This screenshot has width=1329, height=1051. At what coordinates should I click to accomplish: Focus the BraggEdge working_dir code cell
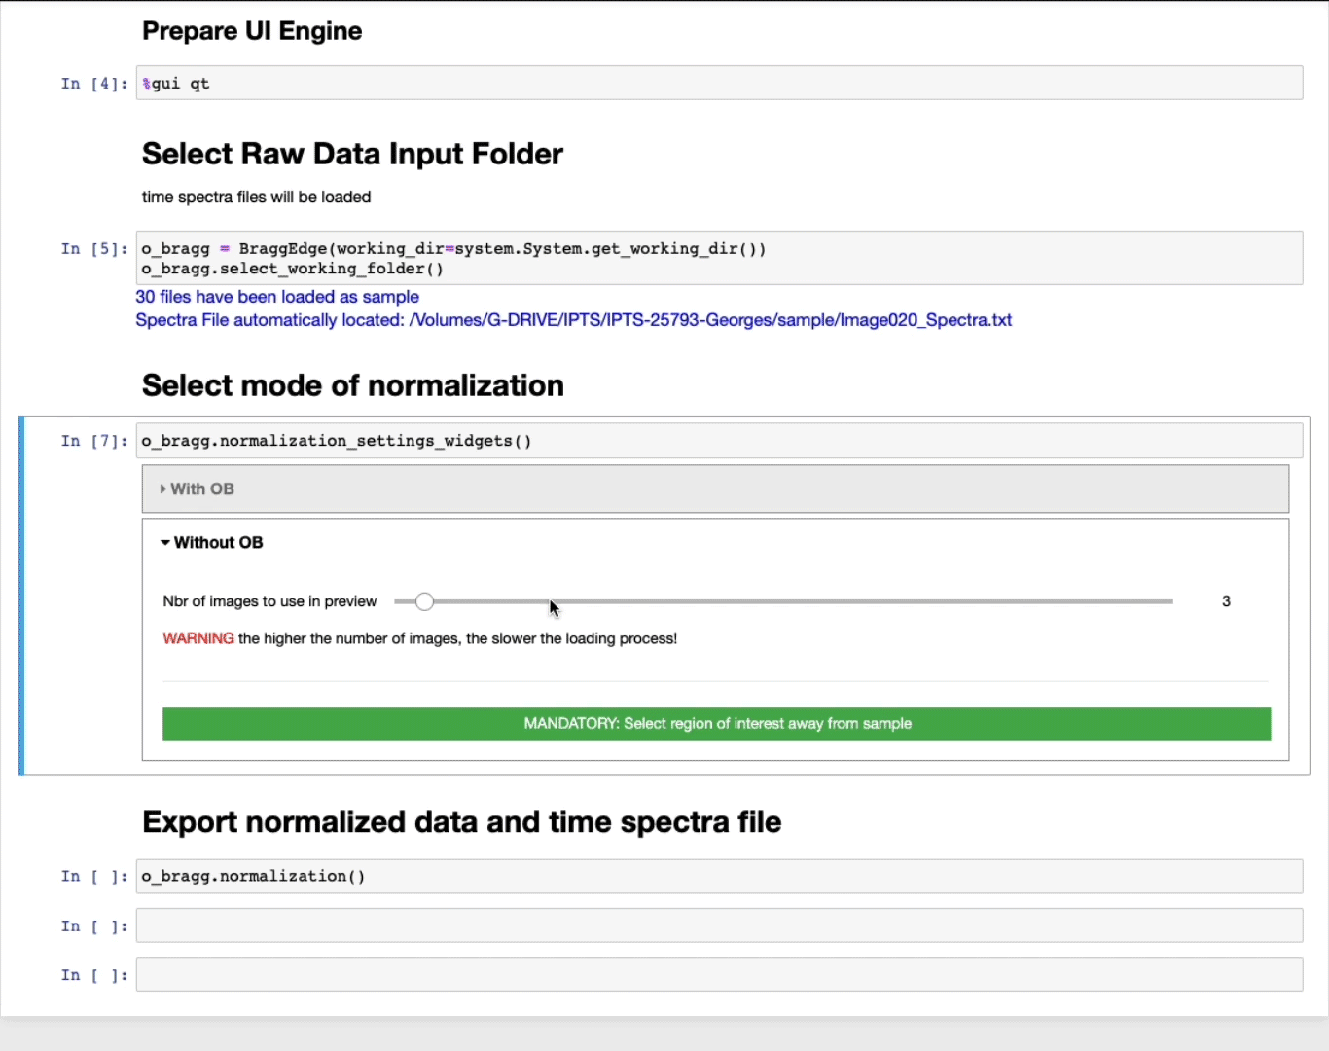pos(718,258)
